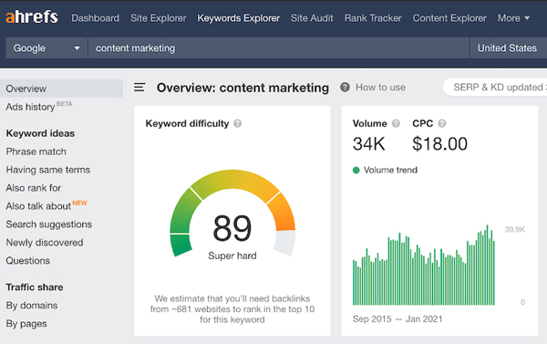Viewport: 547px width, 344px height.
Task: Click the content marketing keyword search field
Action: [x=278, y=47]
